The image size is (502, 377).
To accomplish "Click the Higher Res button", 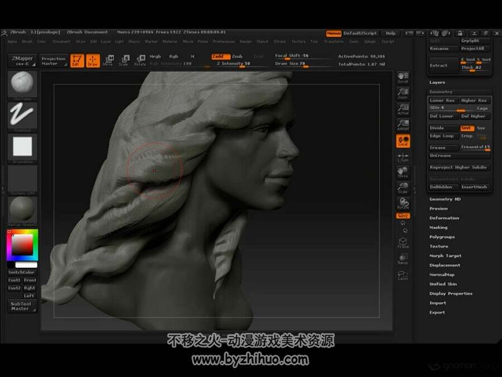I will pos(475,101).
